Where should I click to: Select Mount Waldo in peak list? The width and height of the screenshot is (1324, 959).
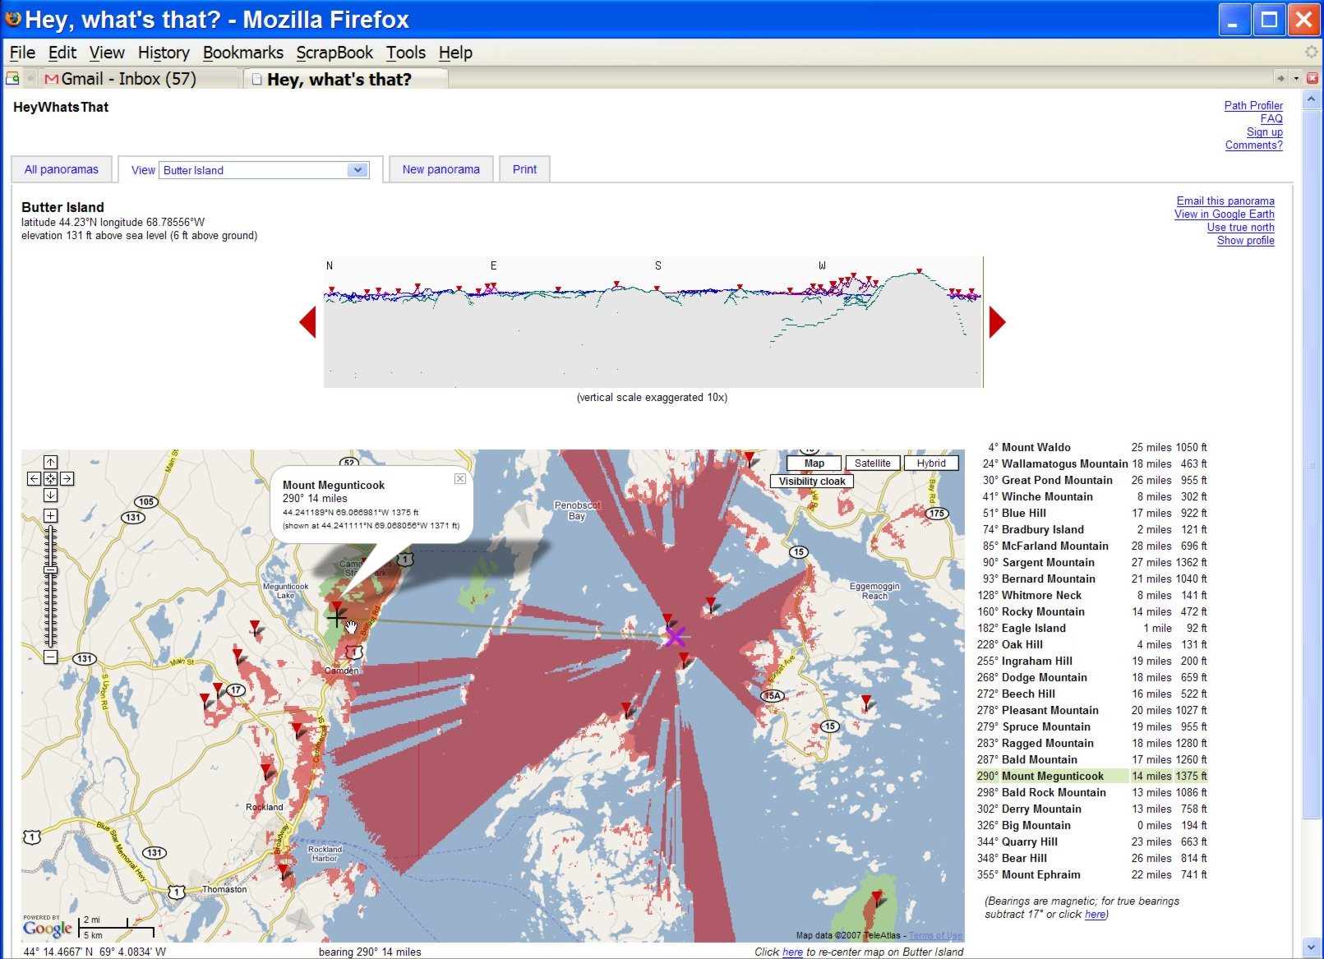coord(1091,447)
